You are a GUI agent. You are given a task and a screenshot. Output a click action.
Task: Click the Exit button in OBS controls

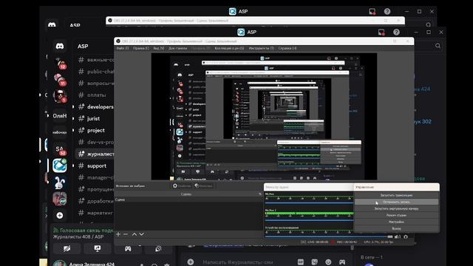396,228
